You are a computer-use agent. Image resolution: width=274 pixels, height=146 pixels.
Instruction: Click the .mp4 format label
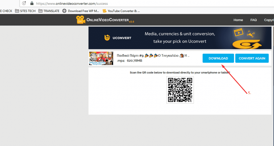click(x=121, y=61)
